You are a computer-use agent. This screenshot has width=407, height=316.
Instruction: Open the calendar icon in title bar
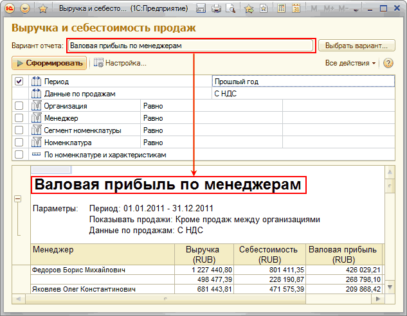pos(296,9)
